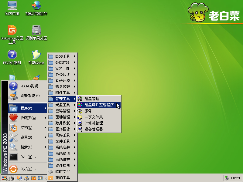Image resolution: width=243 pixels, height=182 pixels.
Task: Expand the 备份还原 submenu arrow
Action: (75, 80)
